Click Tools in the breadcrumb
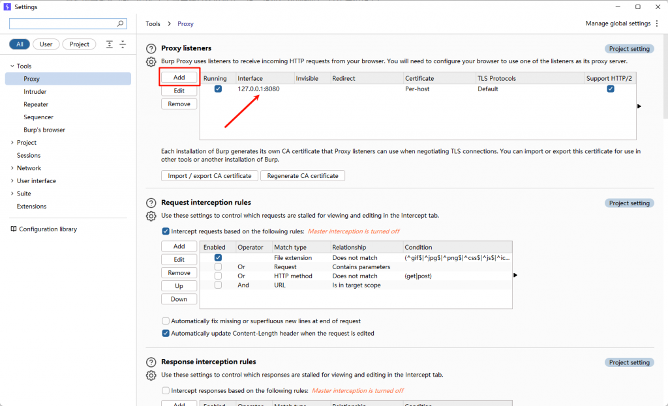 pos(153,24)
